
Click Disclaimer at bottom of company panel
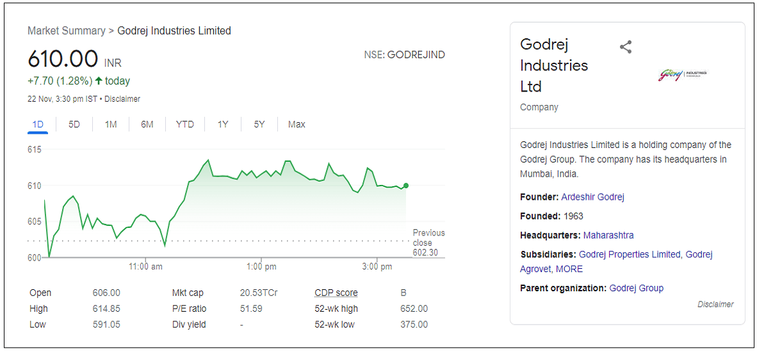[x=715, y=304]
